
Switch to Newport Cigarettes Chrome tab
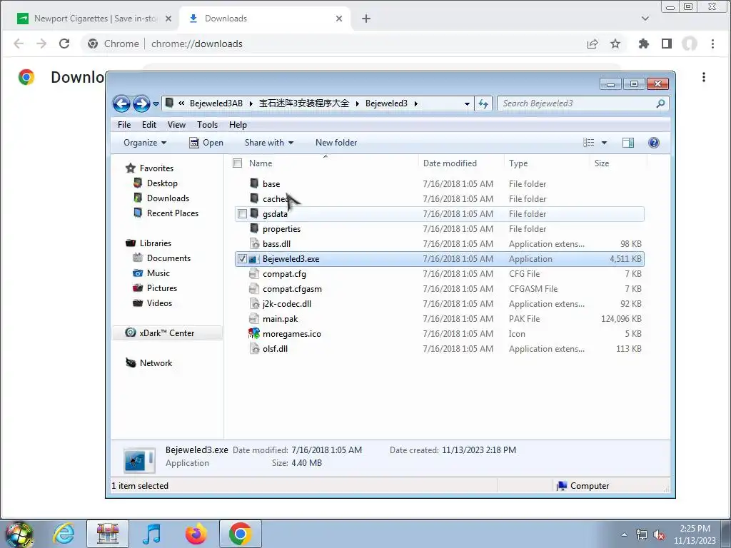[x=95, y=19]
